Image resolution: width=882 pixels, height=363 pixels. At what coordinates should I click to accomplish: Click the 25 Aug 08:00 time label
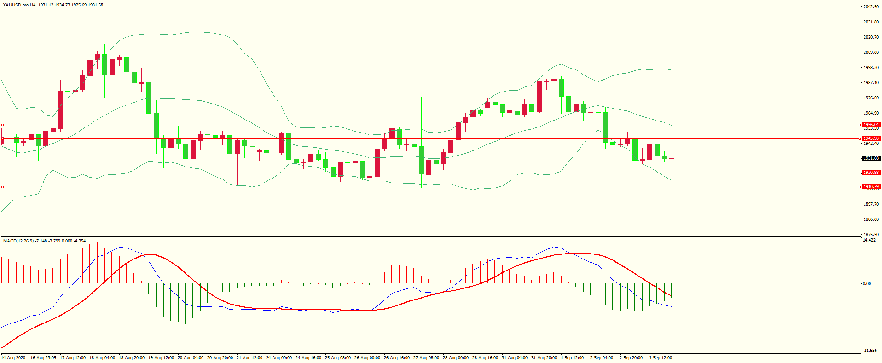[x=338, y=358]
